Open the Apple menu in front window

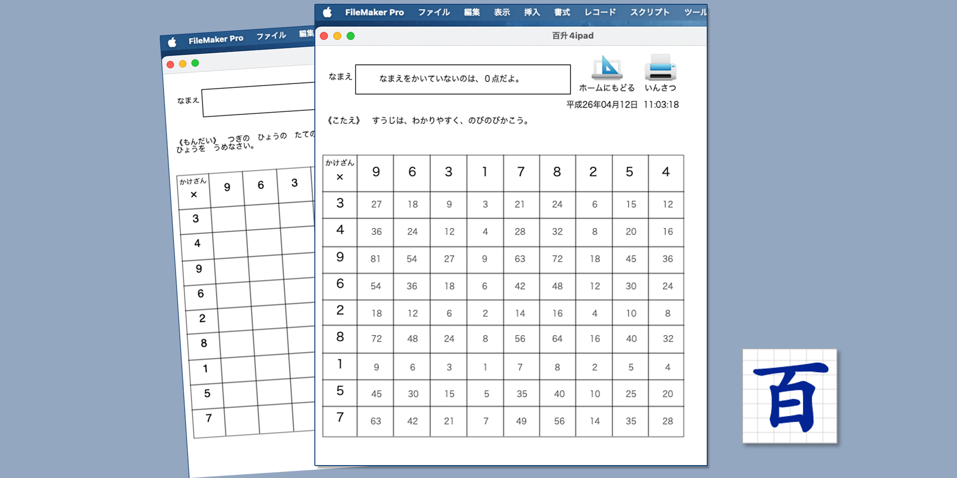(327, 12)
